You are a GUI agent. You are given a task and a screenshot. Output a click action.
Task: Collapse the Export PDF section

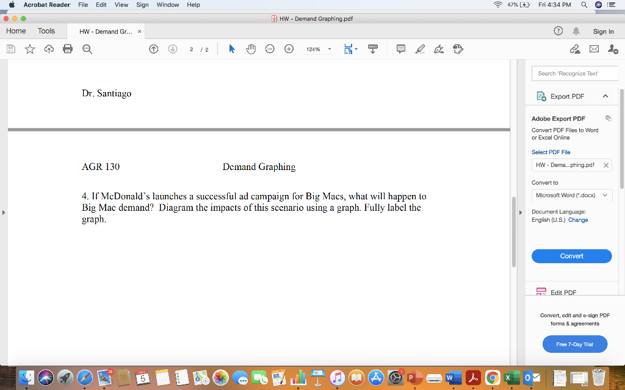(x=605, y=96)
